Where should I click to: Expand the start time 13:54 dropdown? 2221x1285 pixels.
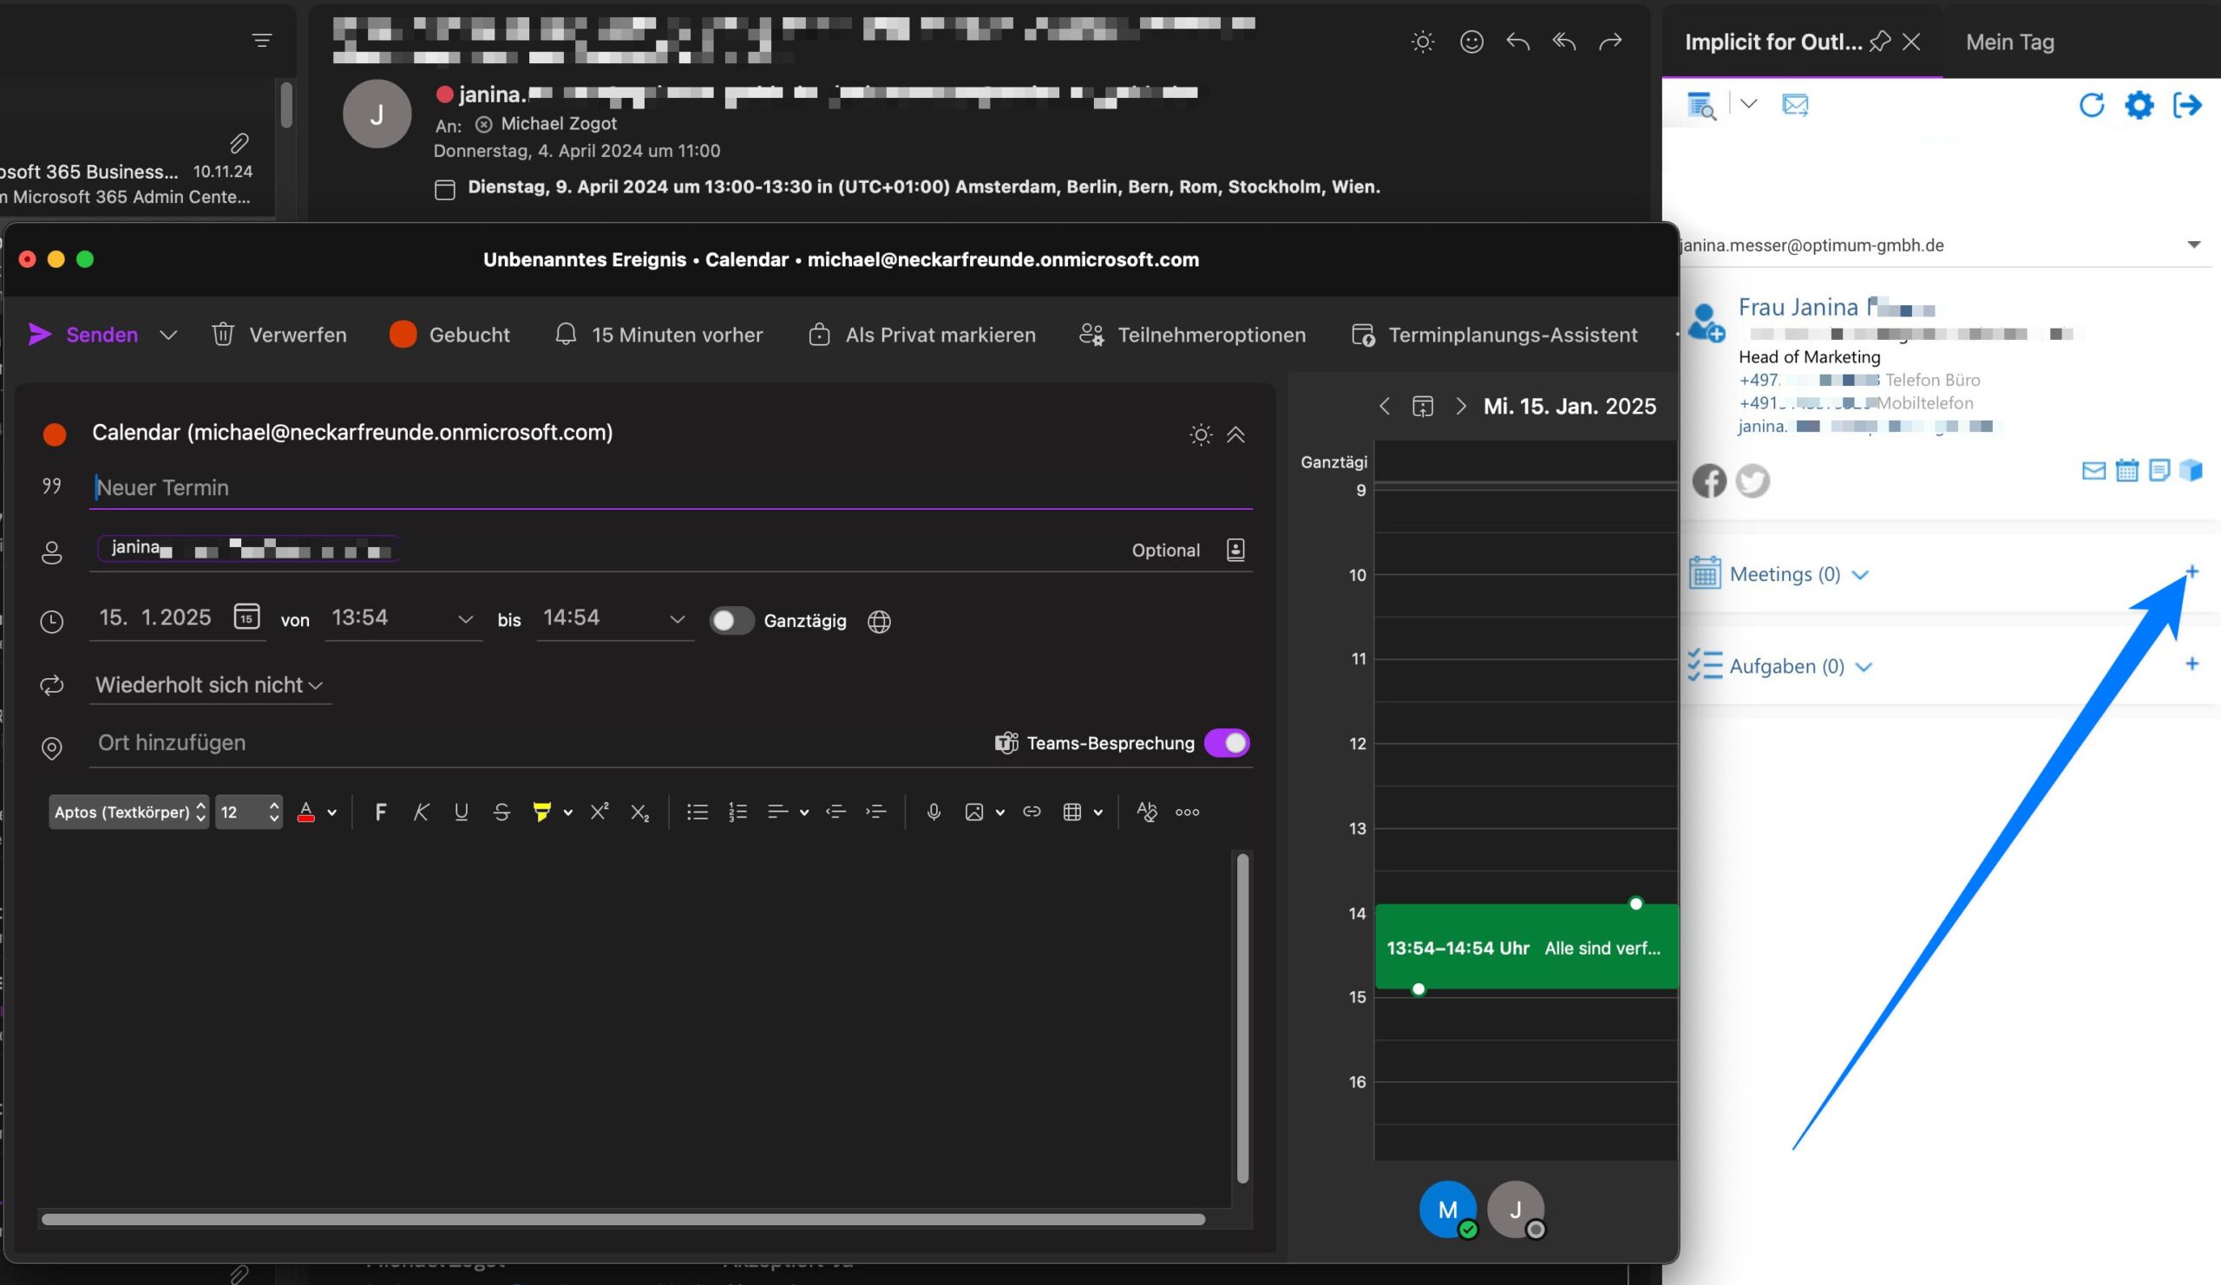(x=465, y=619)
